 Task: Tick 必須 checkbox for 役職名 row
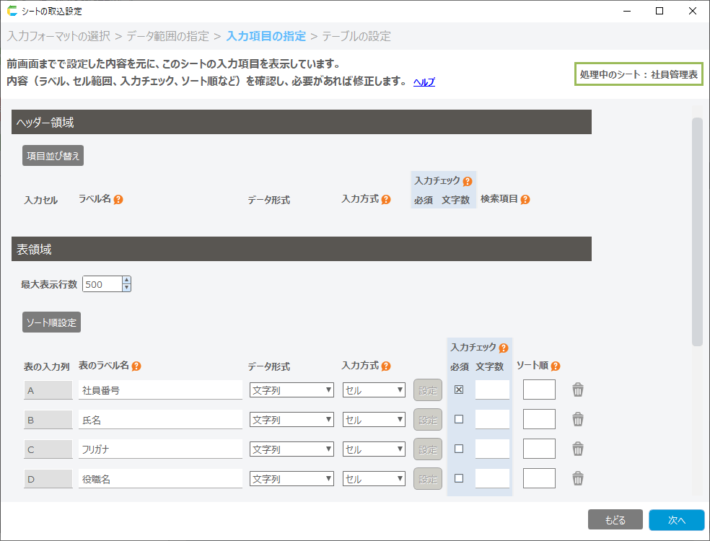459,478
